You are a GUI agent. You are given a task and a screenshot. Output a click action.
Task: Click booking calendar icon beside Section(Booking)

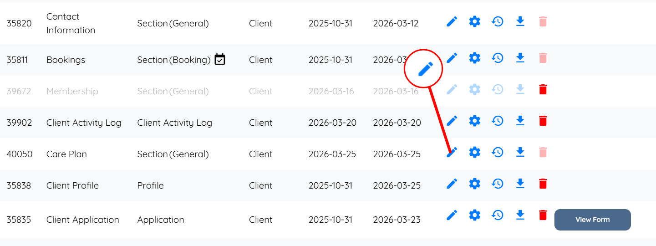pos(220,59)
